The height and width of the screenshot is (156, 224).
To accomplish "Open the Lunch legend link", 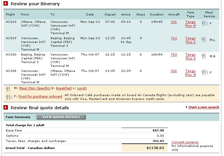I will (x=82, y=88).
